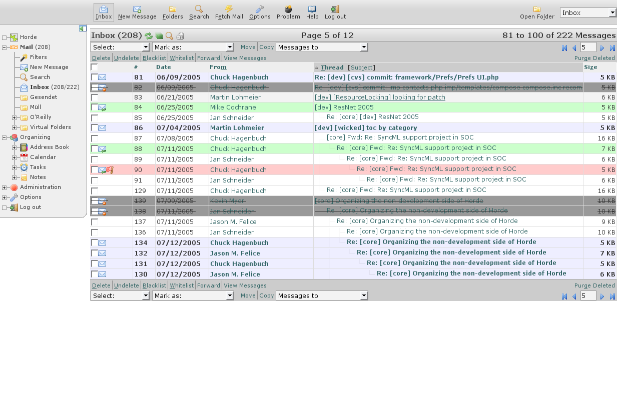Sort by Thread column header
The height and width of the screenshot is (394, 617).
(x=332, y=67)
